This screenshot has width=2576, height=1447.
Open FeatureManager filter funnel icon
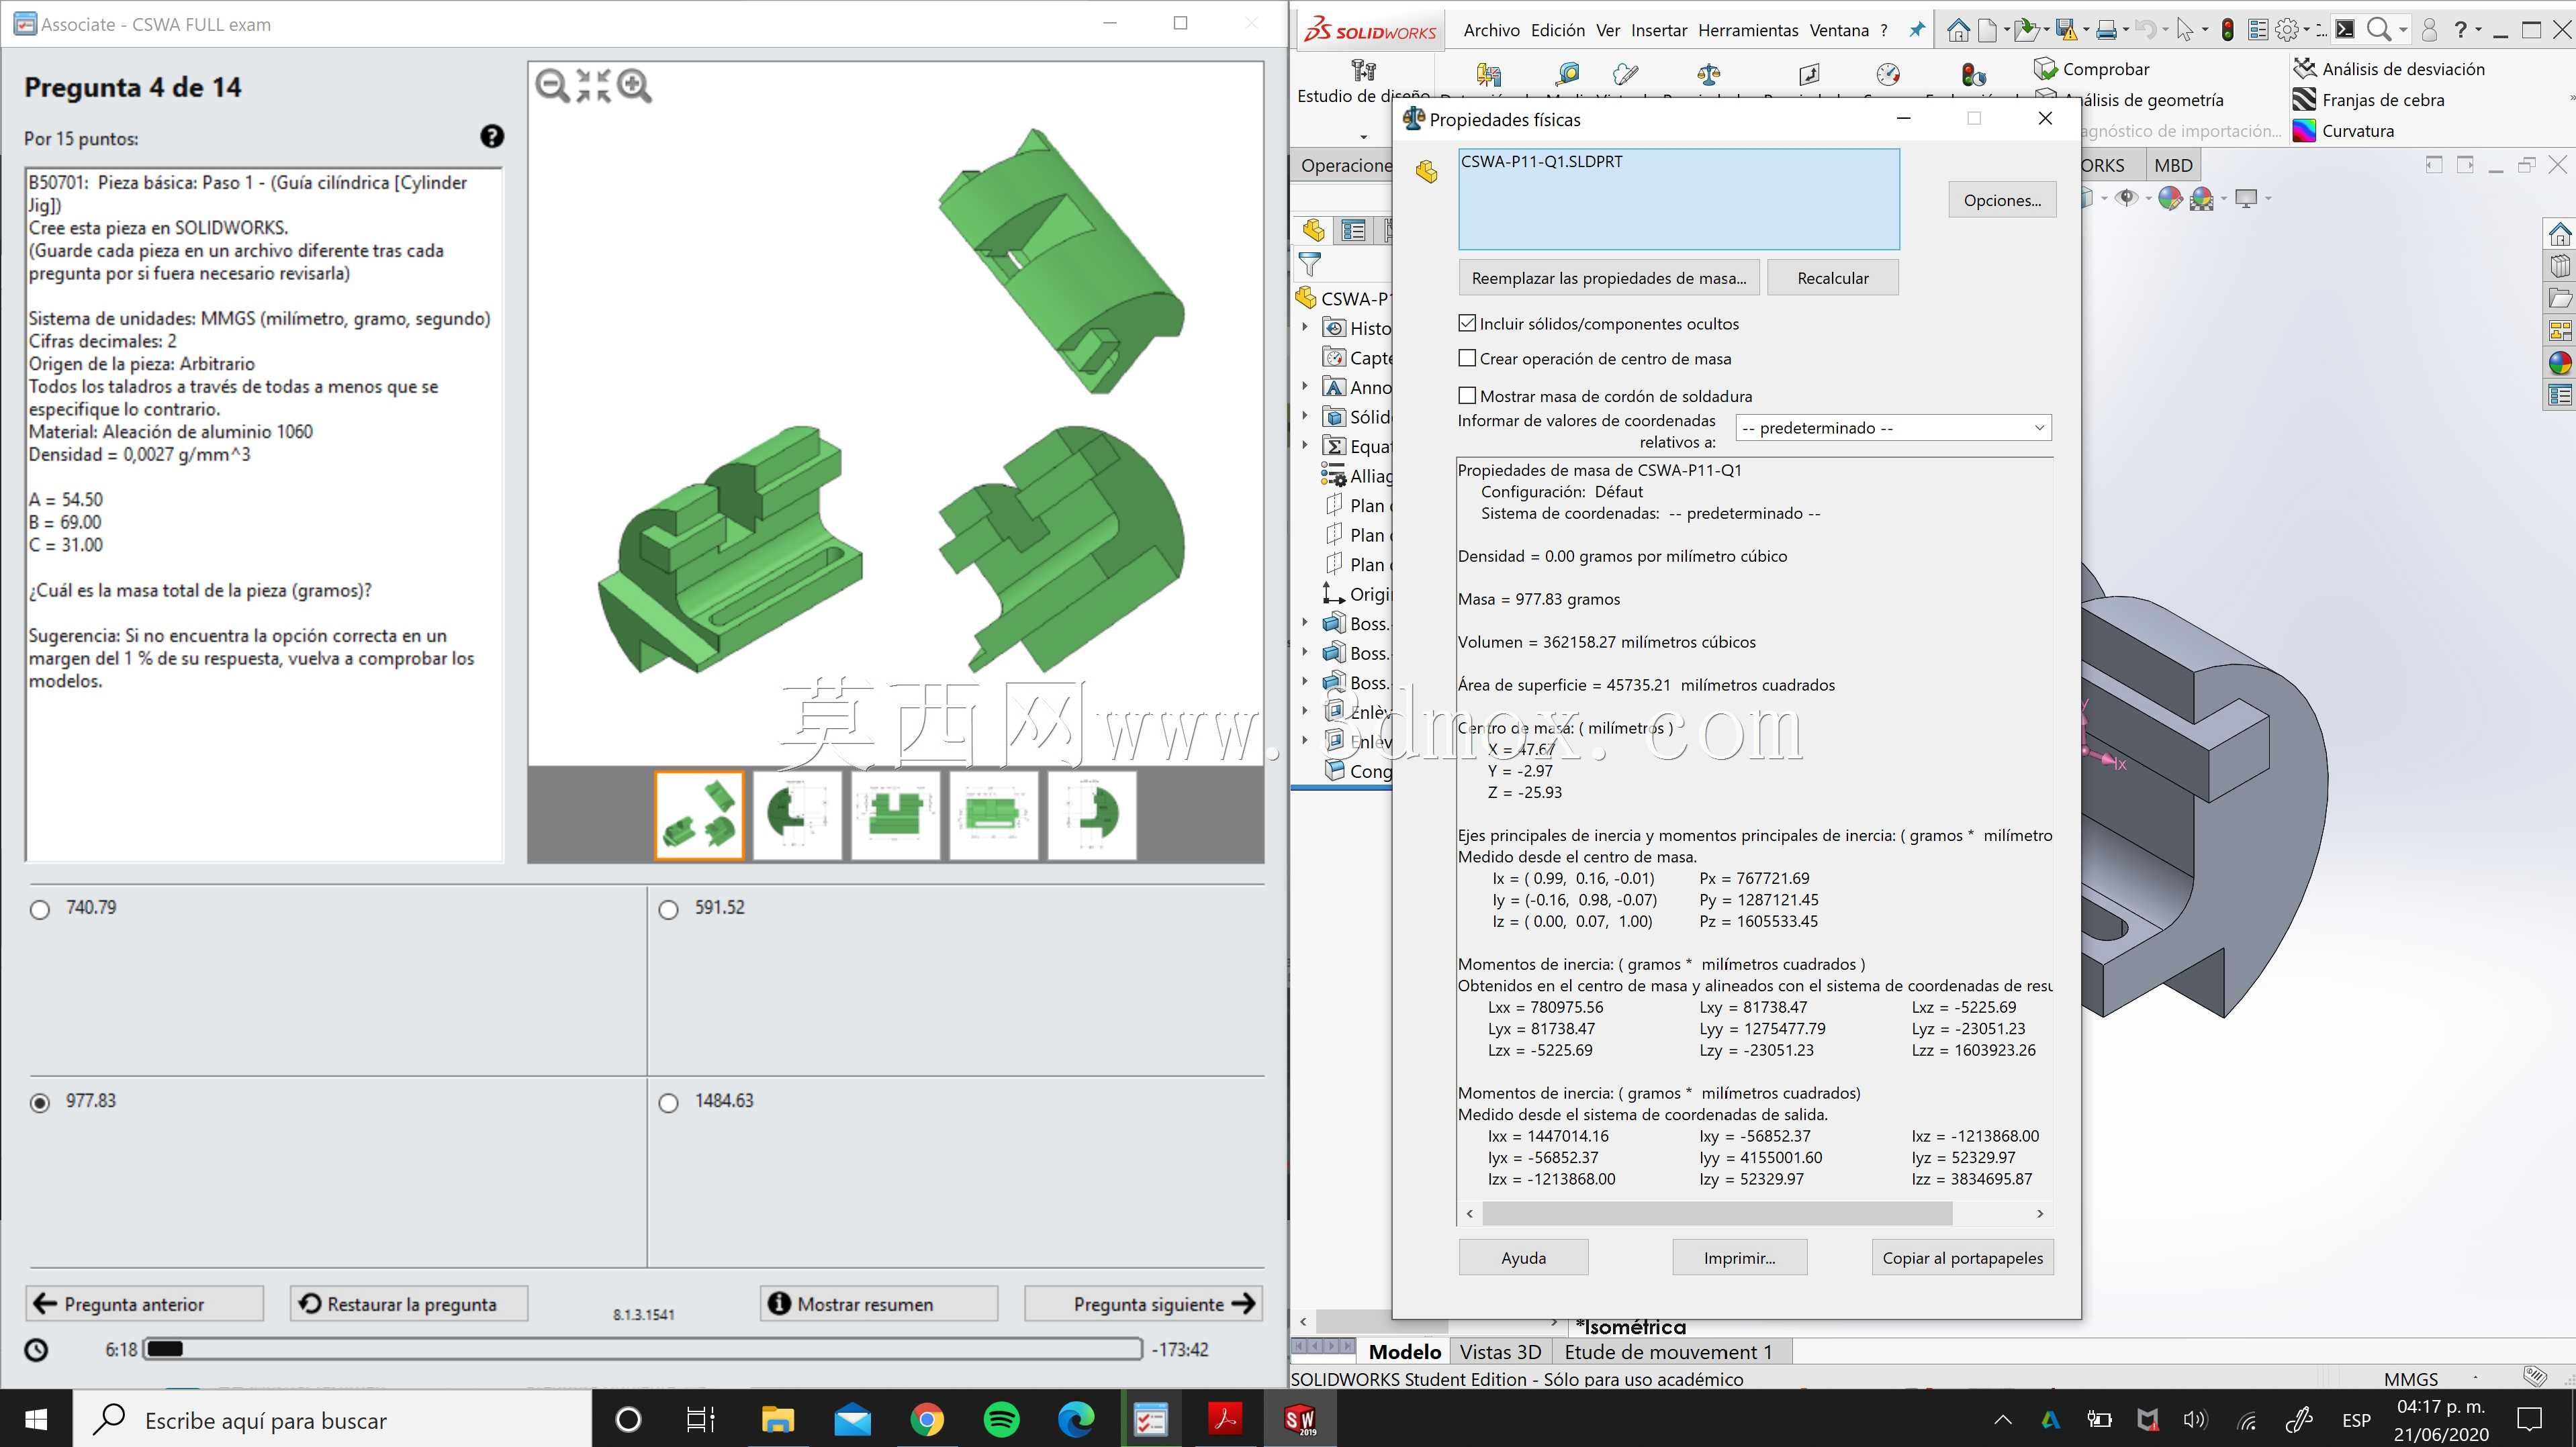pos(1310,265)
